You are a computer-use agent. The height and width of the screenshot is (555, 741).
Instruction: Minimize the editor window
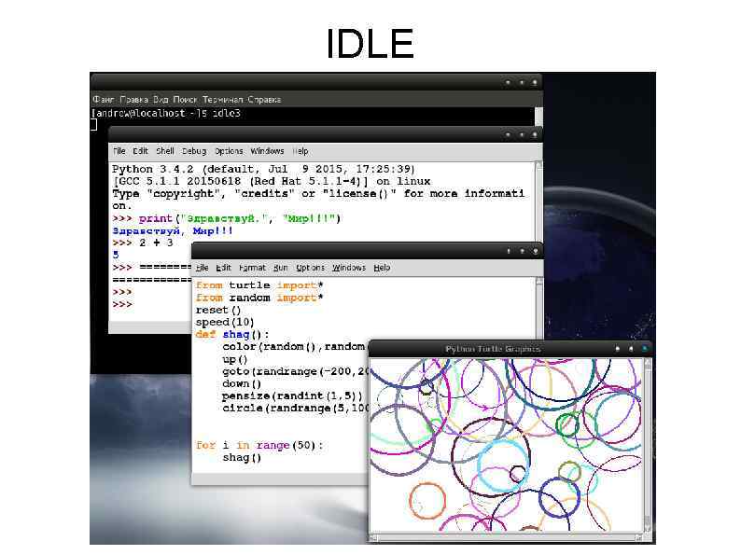pyautogui.click(x=509, y=251)
